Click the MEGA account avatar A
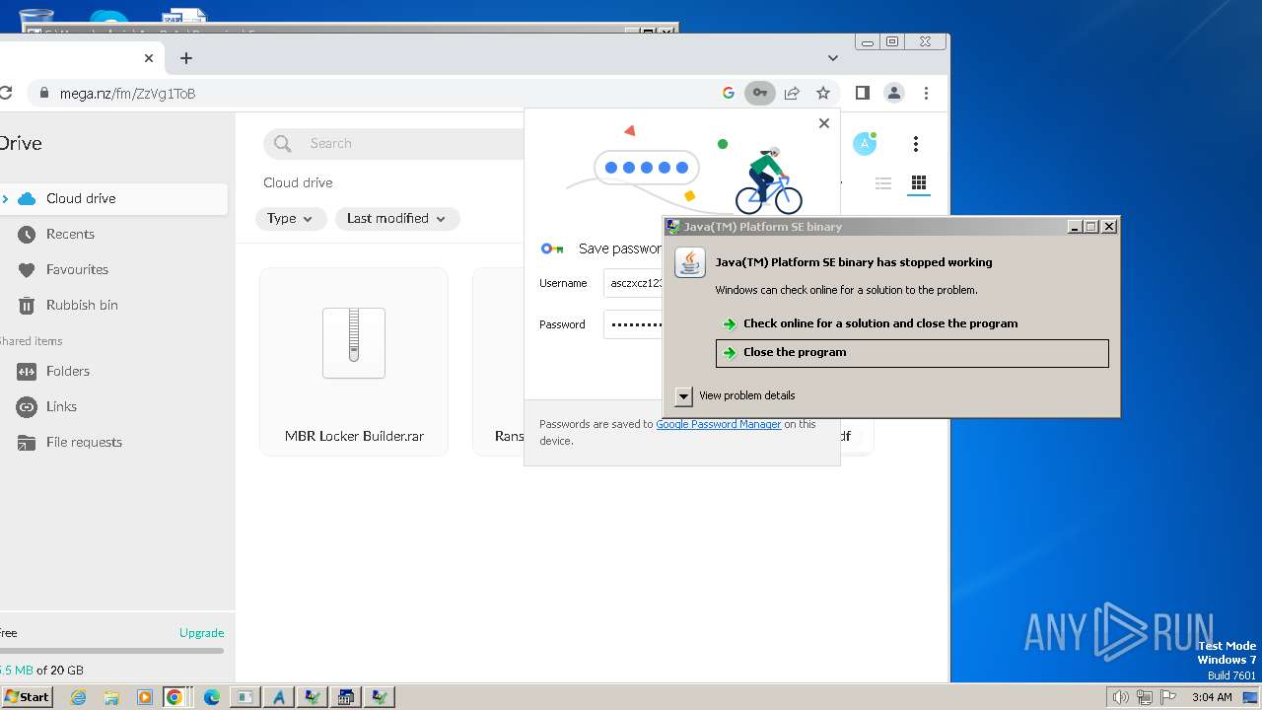 (x=865, y=144)
